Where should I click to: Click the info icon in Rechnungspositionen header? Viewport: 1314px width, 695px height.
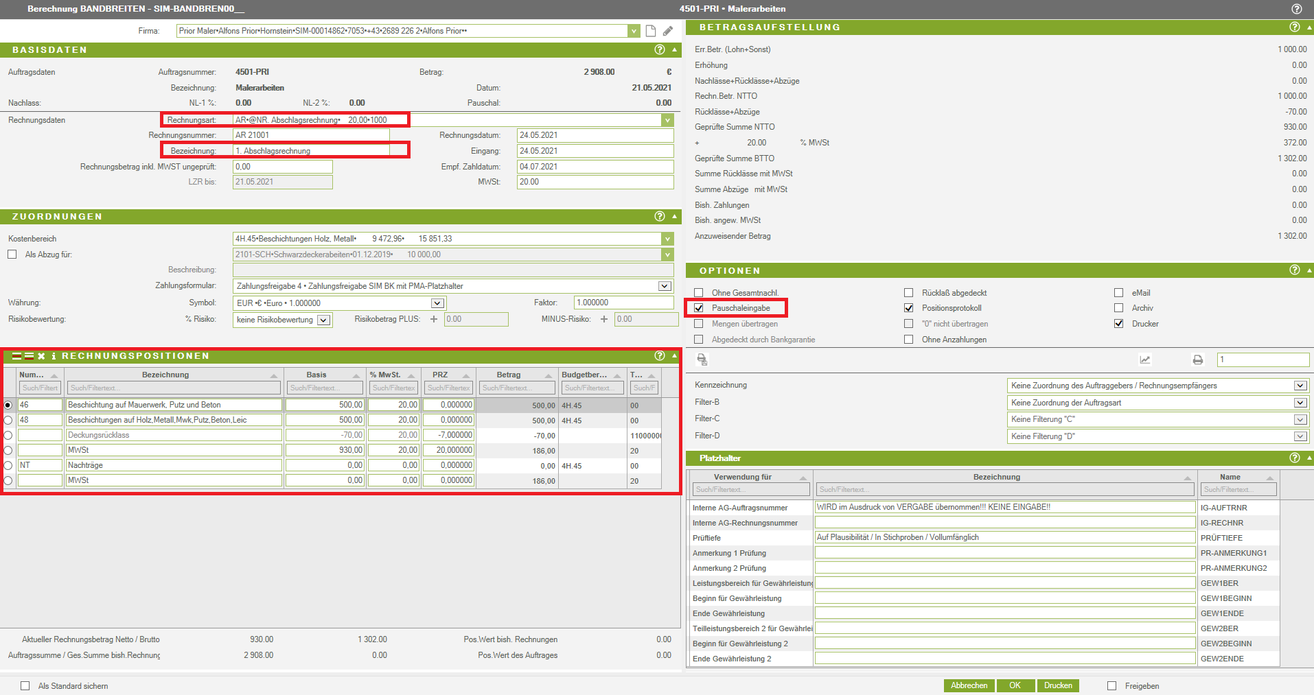pyautogui.click(x=54, y=356)
